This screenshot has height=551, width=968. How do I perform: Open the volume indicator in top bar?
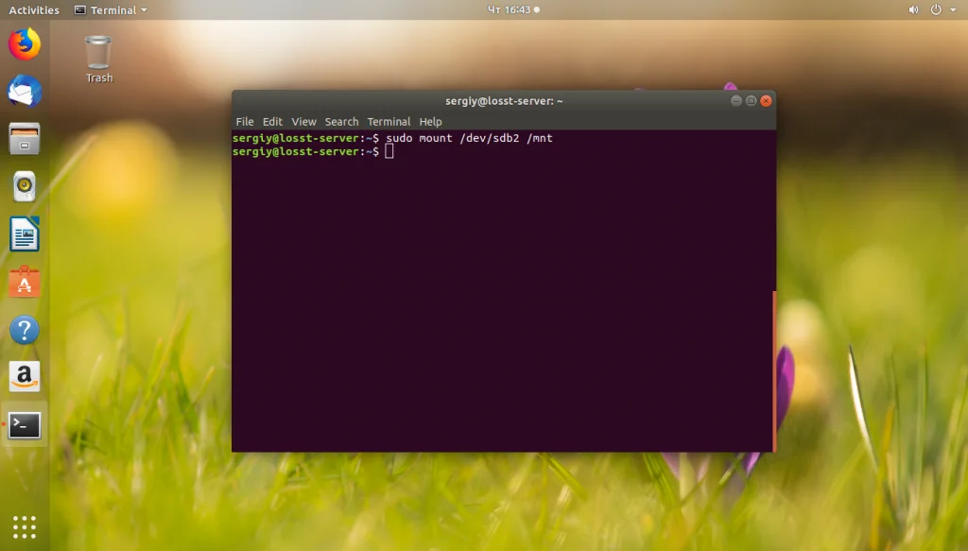[913, 9]
